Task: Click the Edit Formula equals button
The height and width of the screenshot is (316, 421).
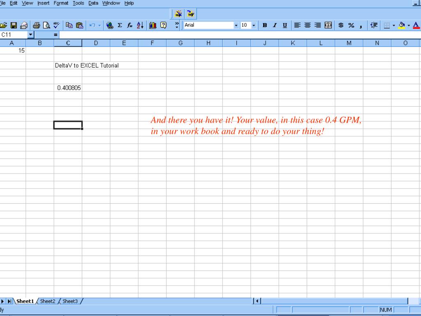Action: tap(56, 35)
